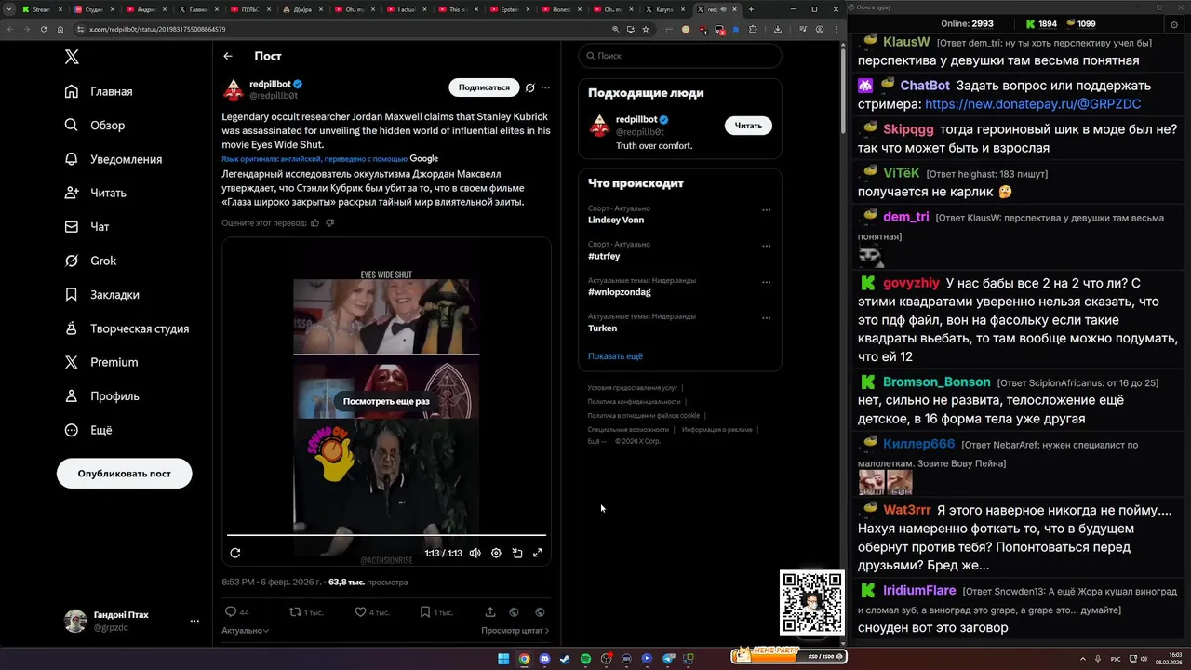This screenshot has width=1191, height=670.
Task: Open Lindsey Vonn trend
Action: [x=616, y=221]
